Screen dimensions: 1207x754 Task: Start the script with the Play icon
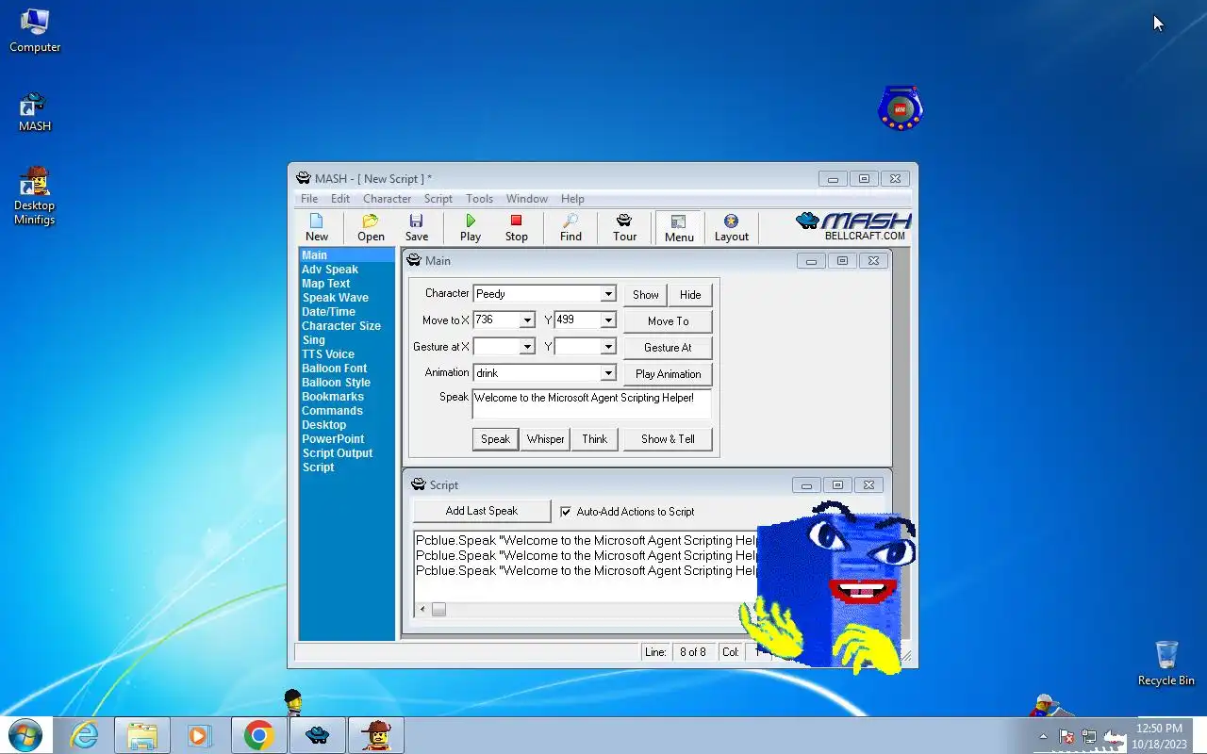point(471,227)
